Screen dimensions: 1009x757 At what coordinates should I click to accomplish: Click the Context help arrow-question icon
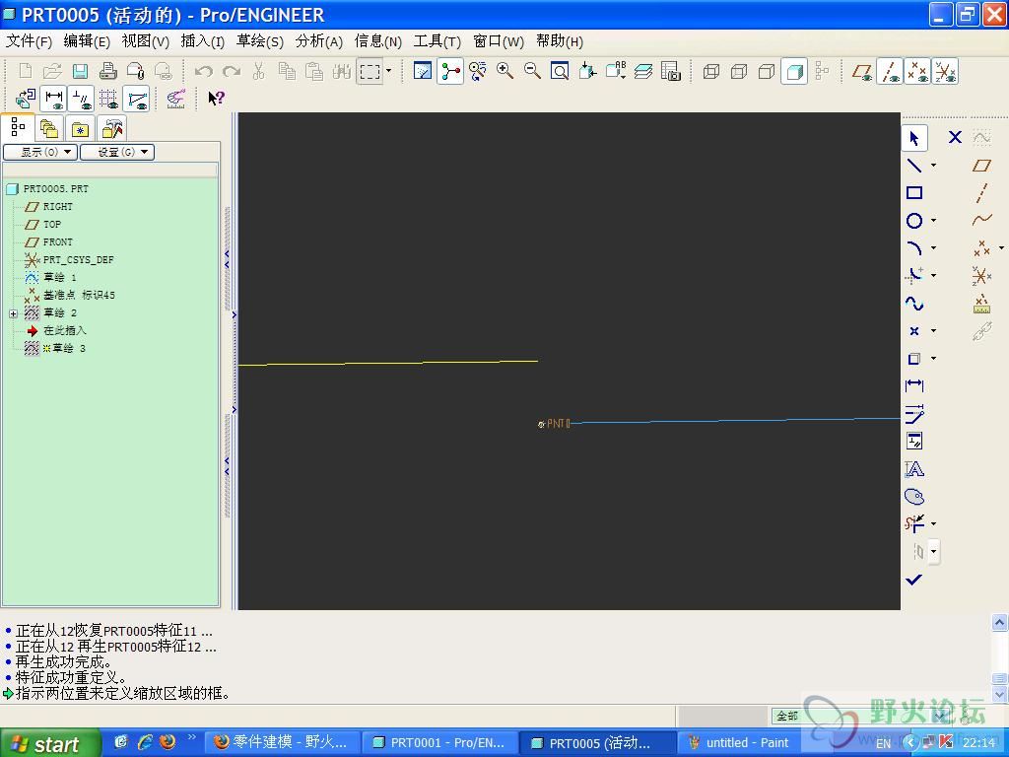pyautogui.click(x=216, y=99)
